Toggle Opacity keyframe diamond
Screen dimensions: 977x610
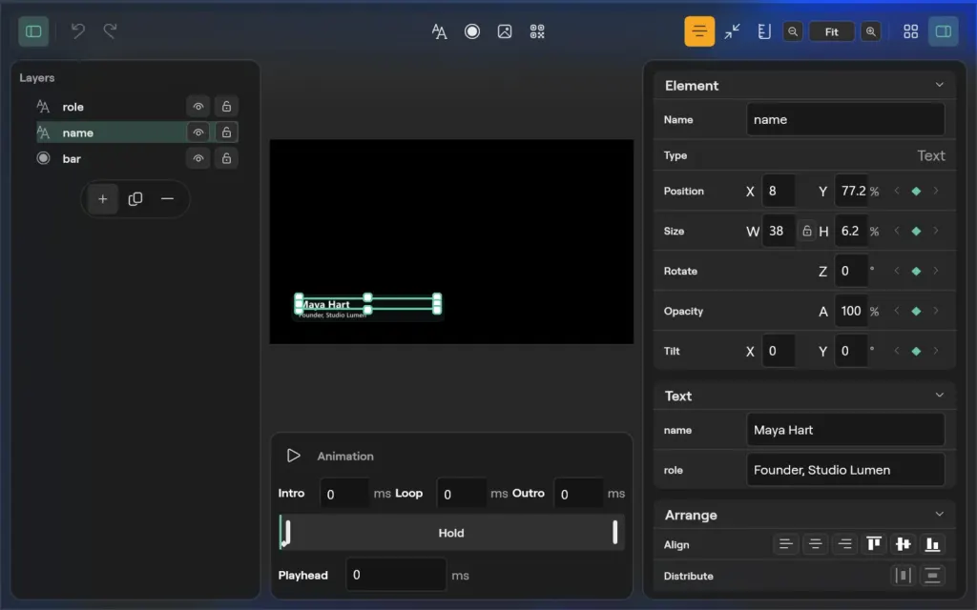click(x=916, y=312)
